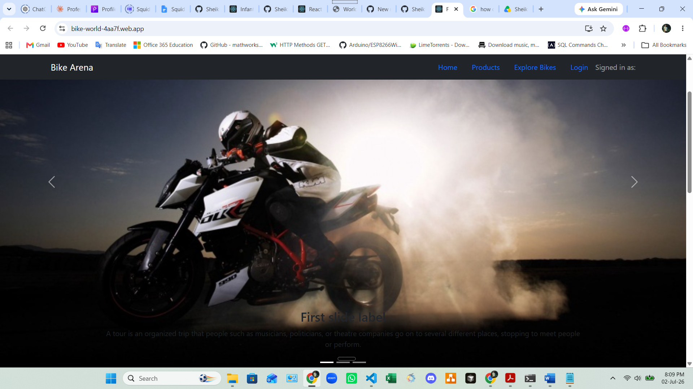Image resolution: width=693 pixels, height=389 pixels.
Task: Open Visual Studio Code from taskbar
Action: click(x=371, y=378)
